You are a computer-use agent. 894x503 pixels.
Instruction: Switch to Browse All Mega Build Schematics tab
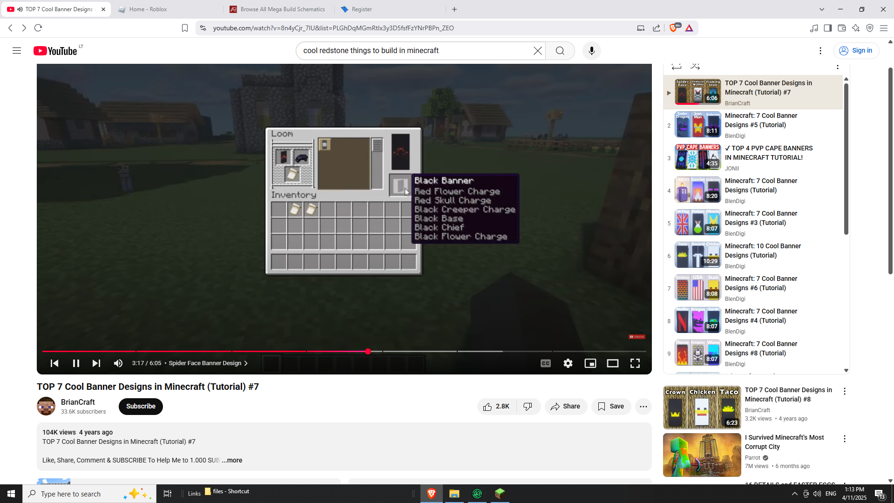282,9
